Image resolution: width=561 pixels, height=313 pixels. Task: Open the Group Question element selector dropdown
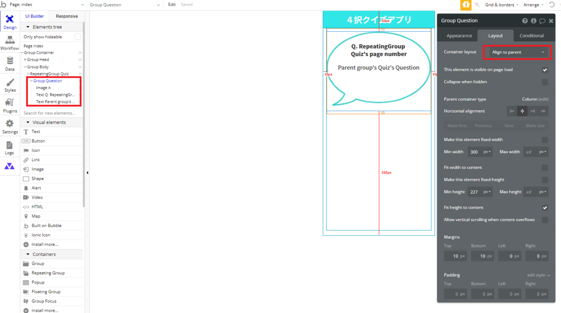(x=126, y=5)
